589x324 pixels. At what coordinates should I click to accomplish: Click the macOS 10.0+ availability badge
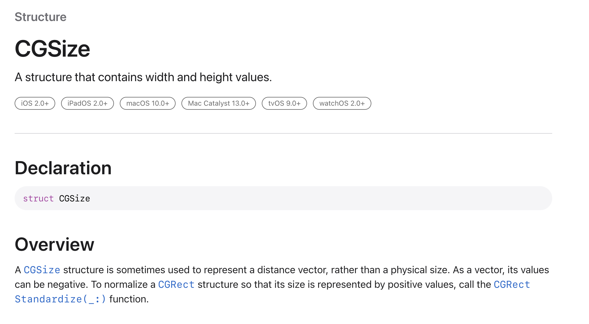click(148, 103)
